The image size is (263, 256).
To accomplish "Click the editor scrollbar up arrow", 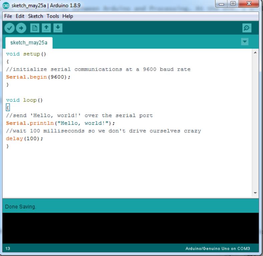I will click(255, 53).
